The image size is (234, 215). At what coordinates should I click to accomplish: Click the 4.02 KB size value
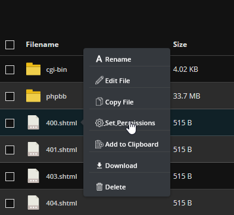point(186,69)
